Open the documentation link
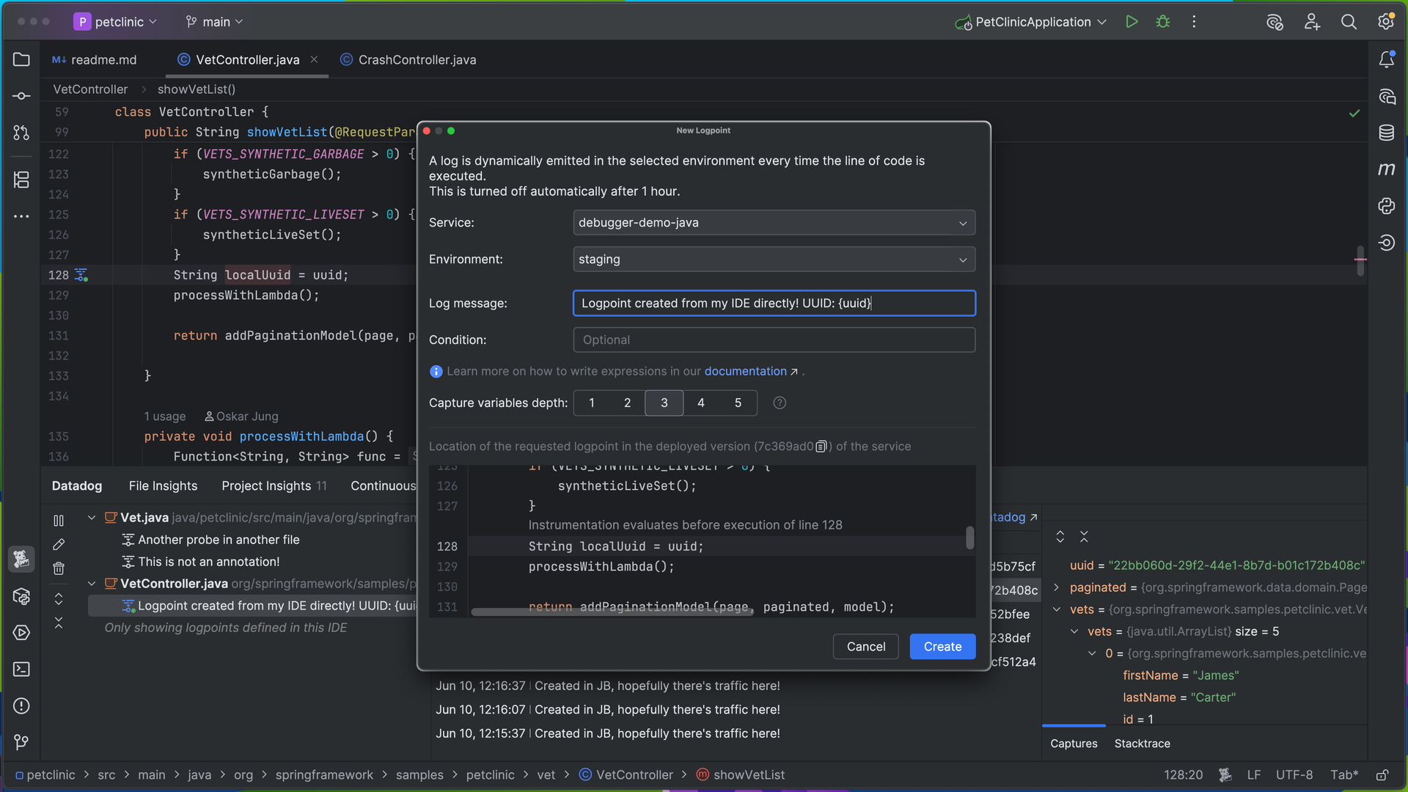This screenshot has width=1408, height=792. click(745, 371)
